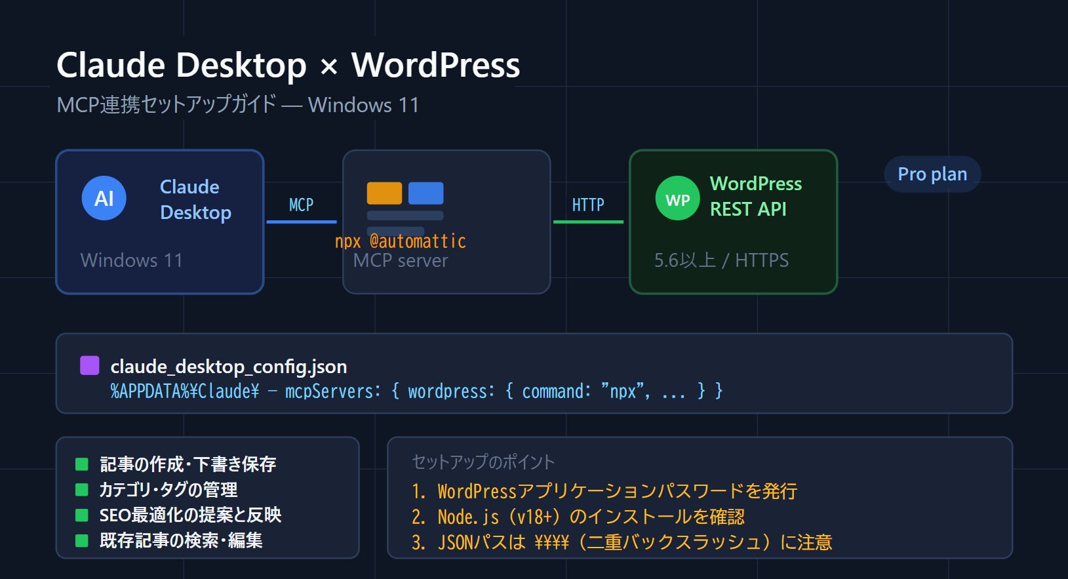Image resolution: width=1068 pixels, height=579 pixels.
Task: Click the blue block in MCP server
Action: (425, 193)
